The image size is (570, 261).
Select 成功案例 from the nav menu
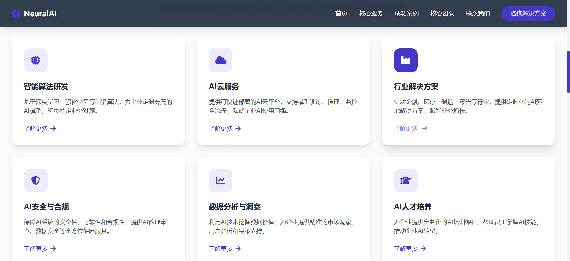tap(406, 13)
